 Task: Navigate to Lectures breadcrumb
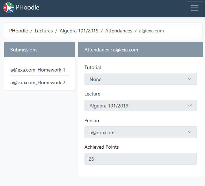coord(44,31)
